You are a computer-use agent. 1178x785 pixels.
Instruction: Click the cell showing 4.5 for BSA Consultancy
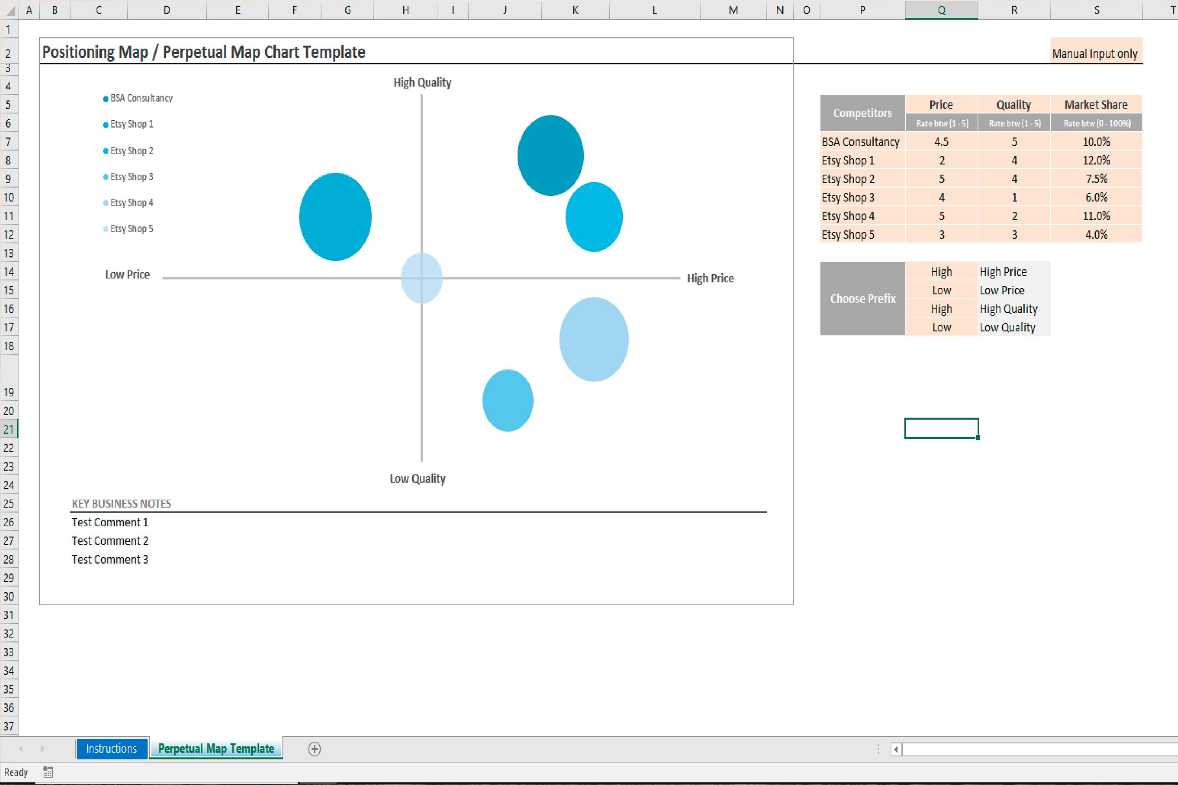tap(941, 142)
